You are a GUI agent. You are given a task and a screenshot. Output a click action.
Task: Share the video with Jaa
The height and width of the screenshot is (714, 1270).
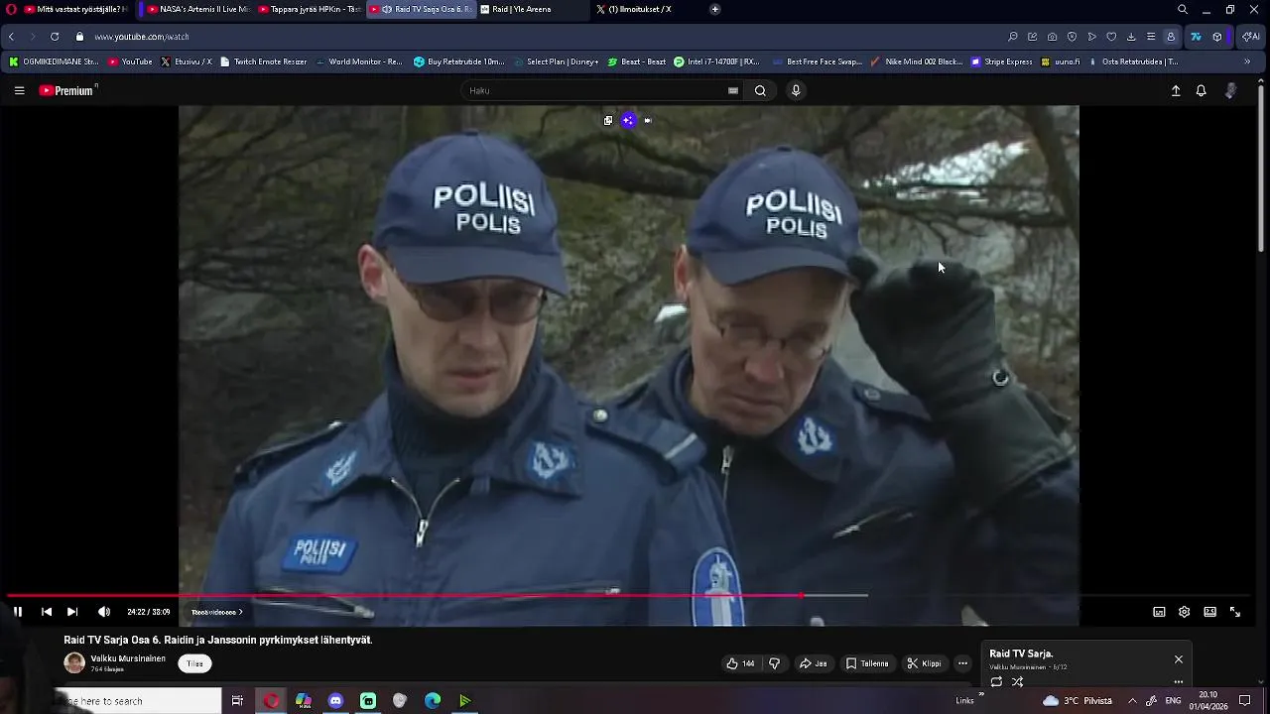click(x=813, y=663)
